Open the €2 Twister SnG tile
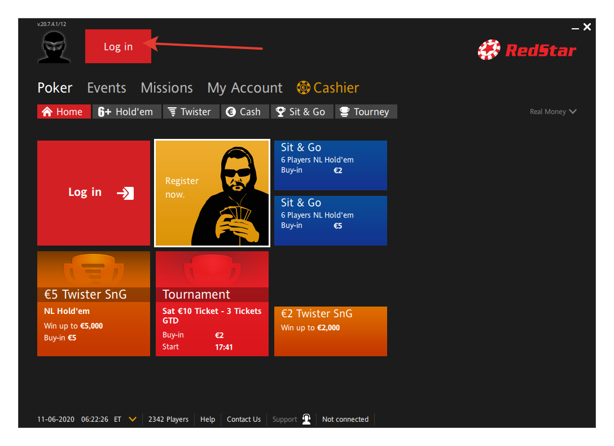Image resolution: width=614 pixels, height=446 pixels. click(330, 331)
